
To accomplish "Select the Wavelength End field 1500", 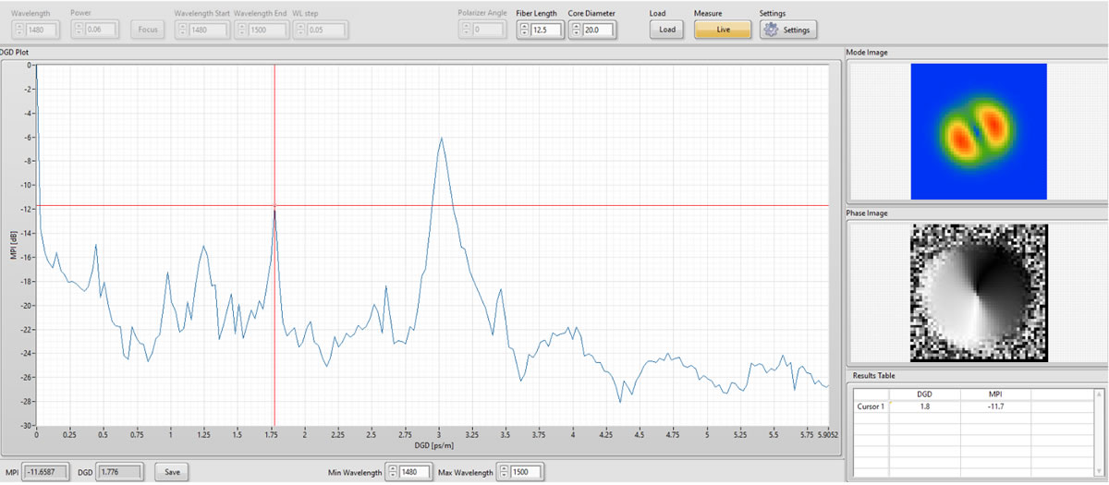I will 267,30.
